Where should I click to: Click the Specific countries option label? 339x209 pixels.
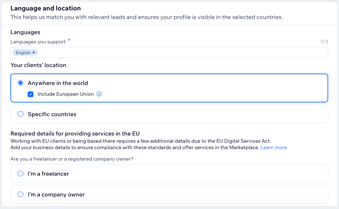[52, 114]
